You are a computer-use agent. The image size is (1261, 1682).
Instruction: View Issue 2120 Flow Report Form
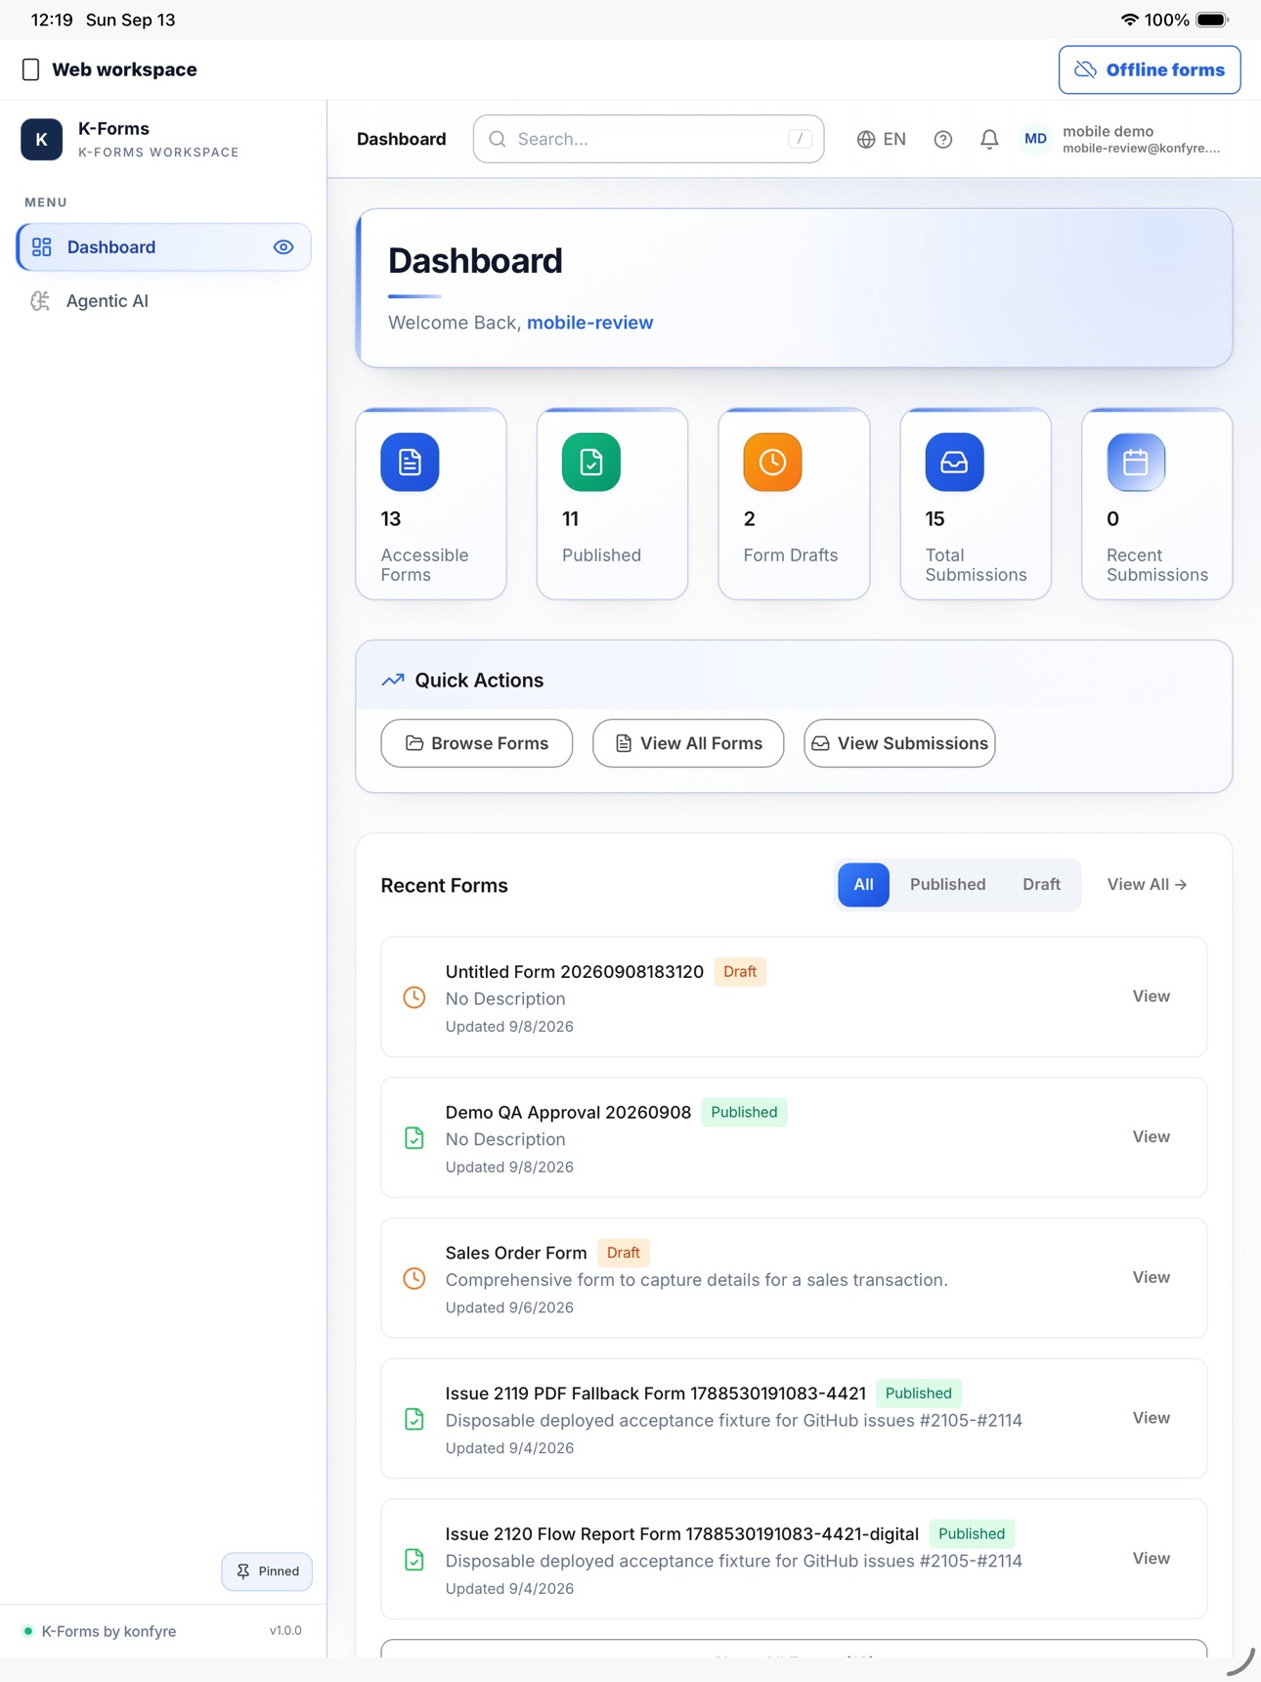click(1151, 1559)
